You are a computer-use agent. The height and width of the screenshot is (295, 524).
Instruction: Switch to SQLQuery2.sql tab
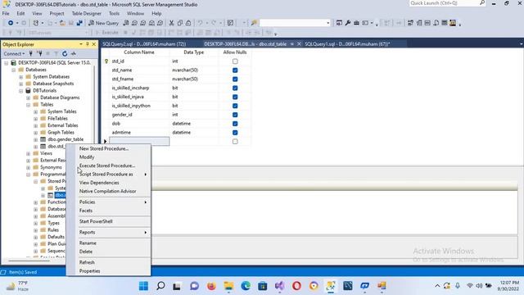click(x=144, y=44)
